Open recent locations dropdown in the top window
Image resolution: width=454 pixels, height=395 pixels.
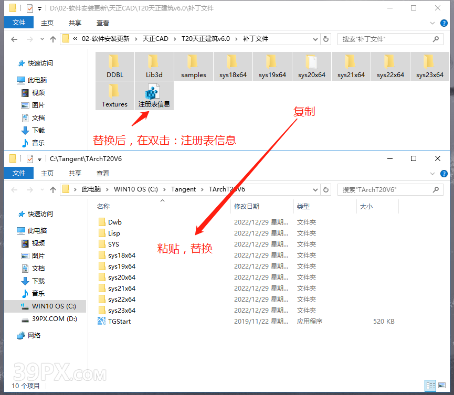[x=42, y=39]
